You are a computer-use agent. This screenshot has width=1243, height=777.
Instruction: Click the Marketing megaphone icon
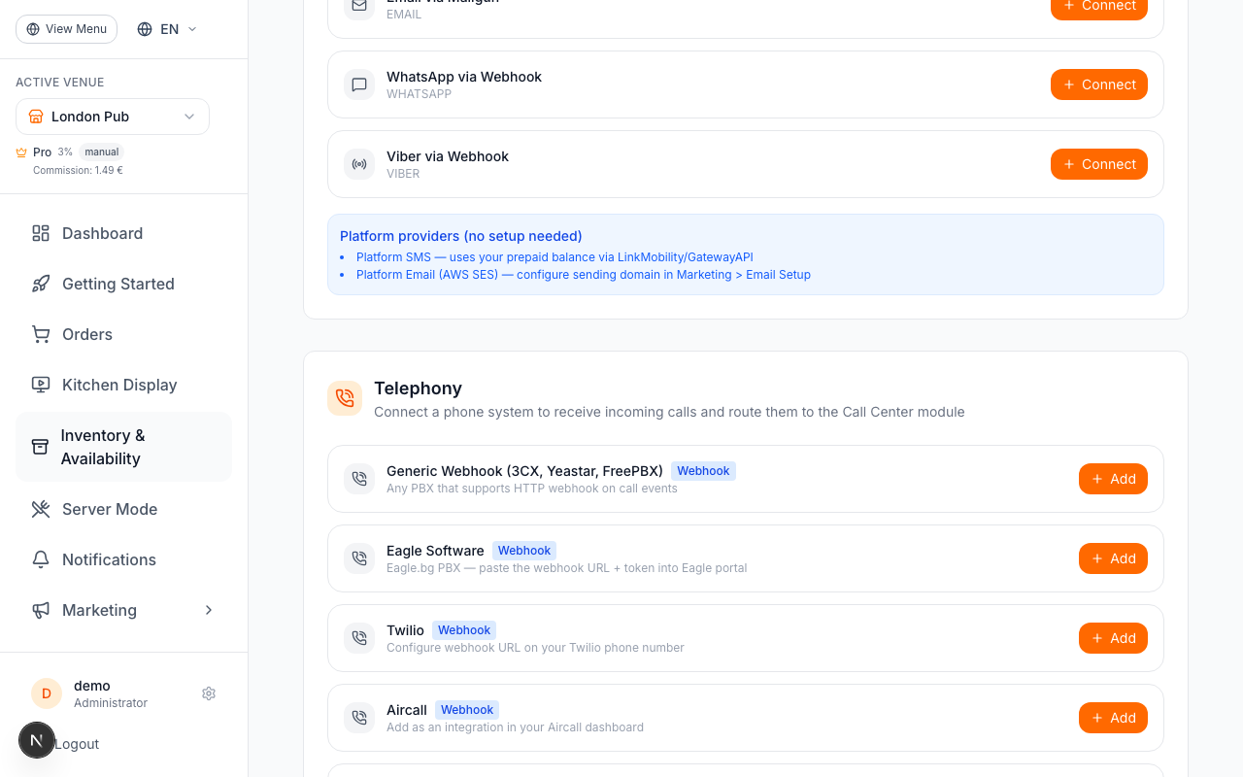pos(41,610)
